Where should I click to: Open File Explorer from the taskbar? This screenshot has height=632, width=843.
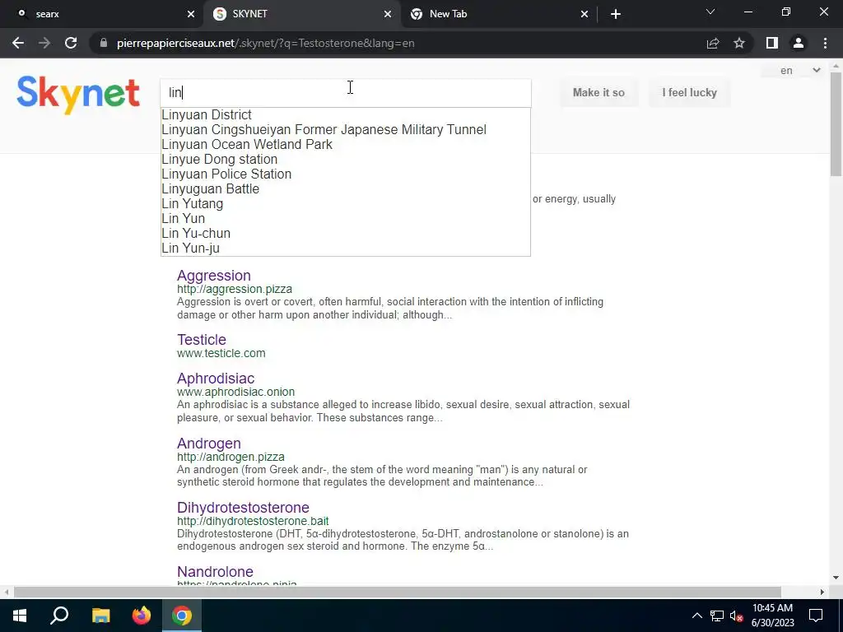point(100,616)
